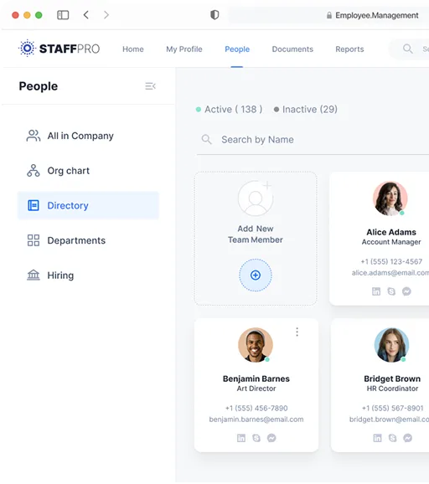Open the Org chart view

coord(88,171)
